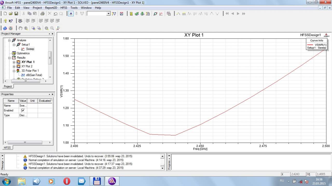The width and height of the screenshot is (332, 186).
Task: Expand the XY Plot 1 tree node
Action: (14, 62)
